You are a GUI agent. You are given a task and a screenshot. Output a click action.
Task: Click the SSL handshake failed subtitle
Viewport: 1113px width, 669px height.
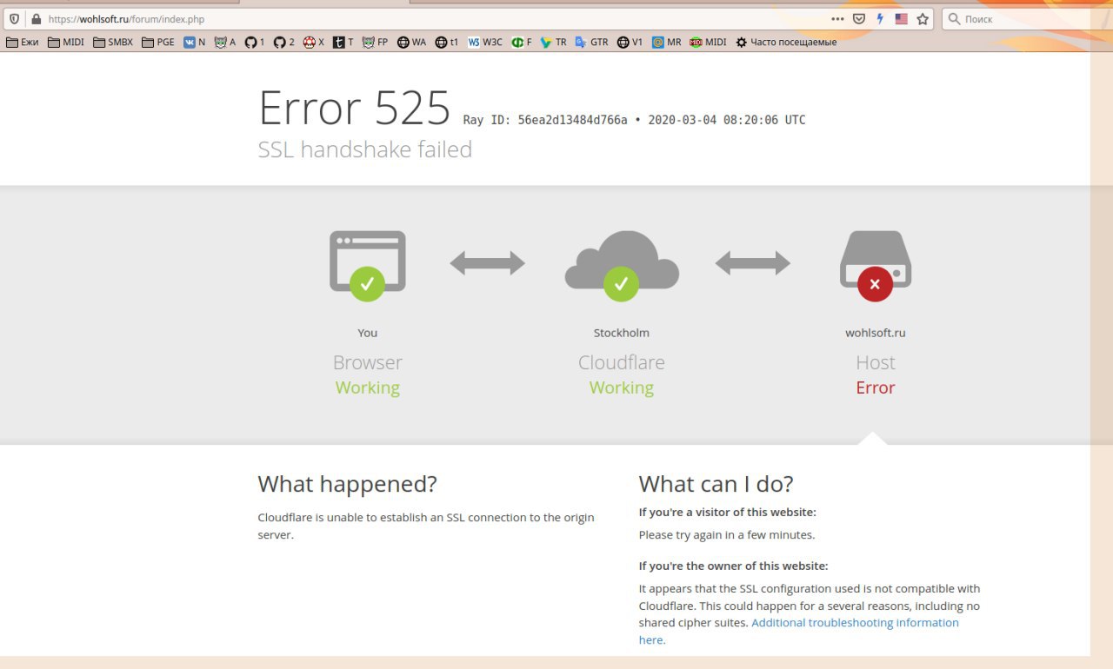click(365, 149)
